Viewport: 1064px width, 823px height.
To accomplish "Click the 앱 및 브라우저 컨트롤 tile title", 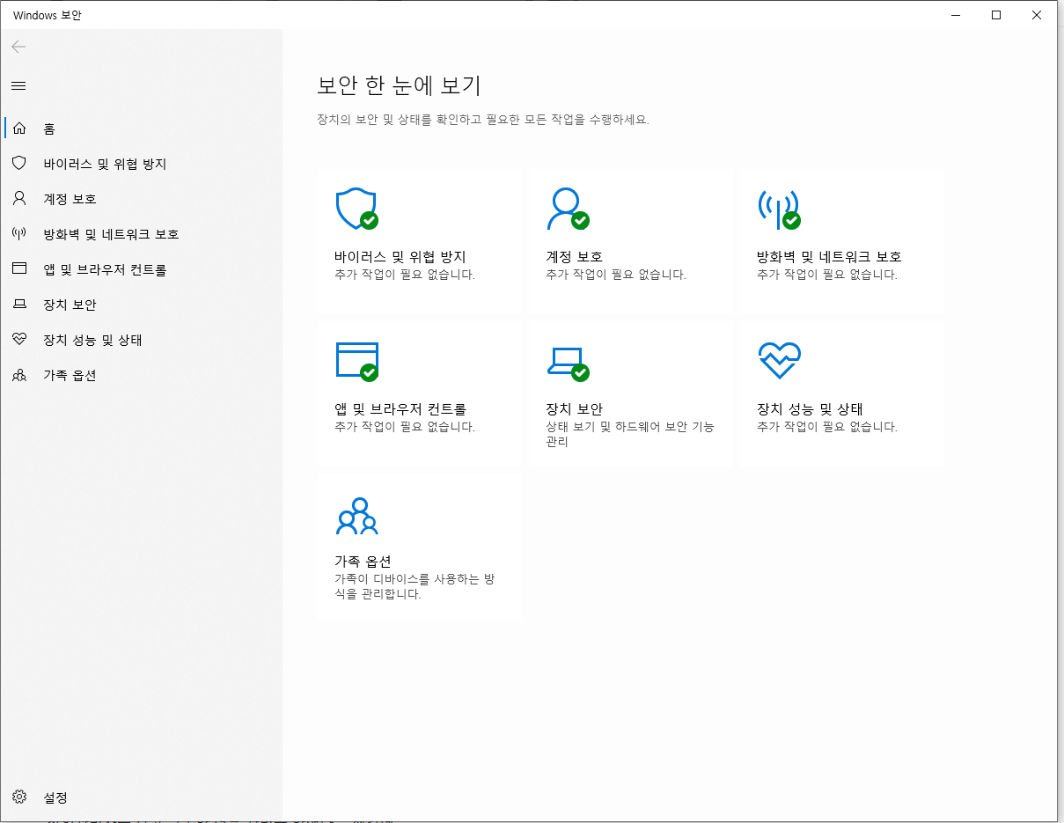I will (400, 409).
